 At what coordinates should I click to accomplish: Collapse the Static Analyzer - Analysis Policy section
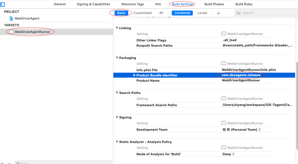click(x=117, y=142)
